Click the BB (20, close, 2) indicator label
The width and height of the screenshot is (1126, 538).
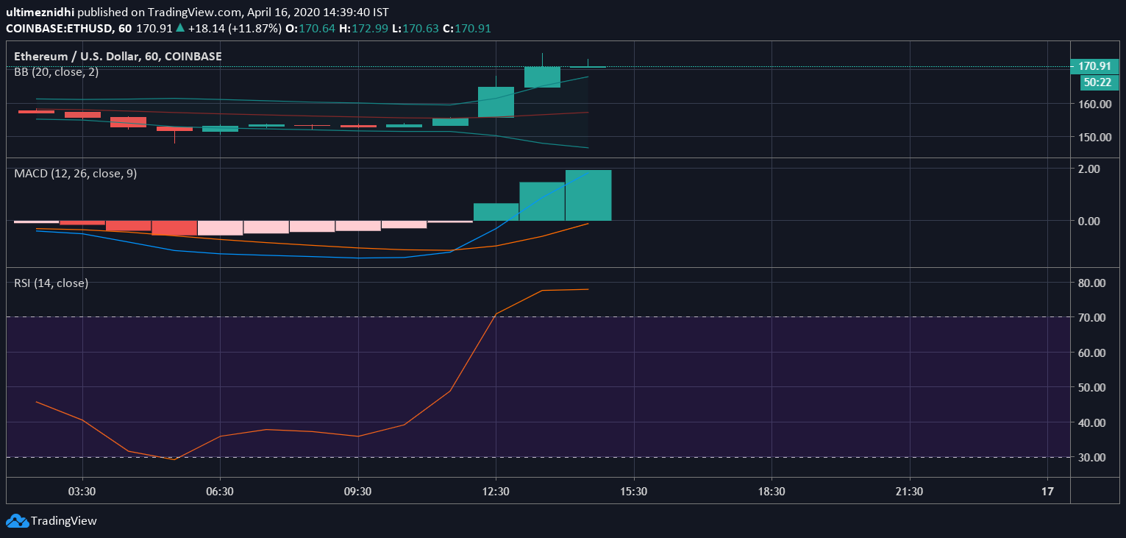coord(57,72)
